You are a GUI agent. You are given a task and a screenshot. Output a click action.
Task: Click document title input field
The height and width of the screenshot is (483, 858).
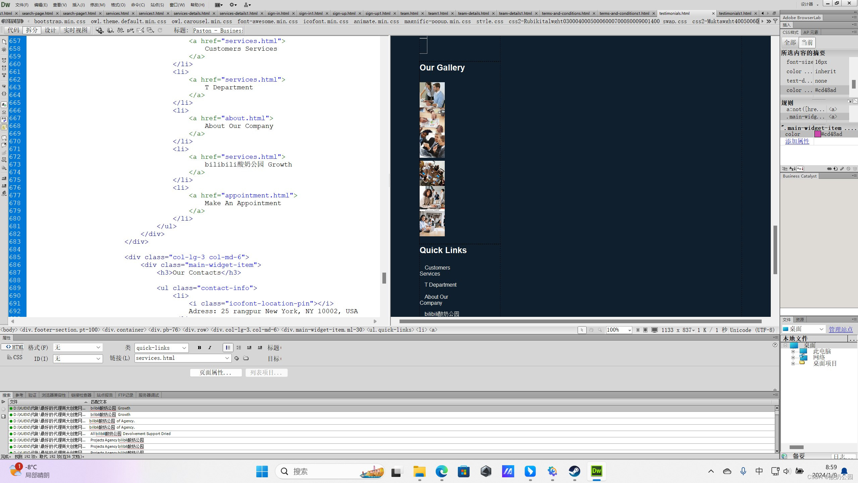point(218,31)
